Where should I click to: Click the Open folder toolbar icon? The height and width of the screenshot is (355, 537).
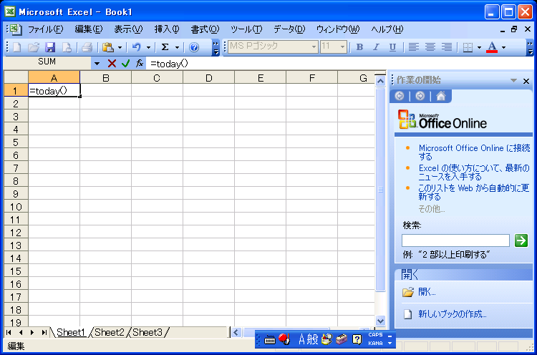[x=34, y=47]
